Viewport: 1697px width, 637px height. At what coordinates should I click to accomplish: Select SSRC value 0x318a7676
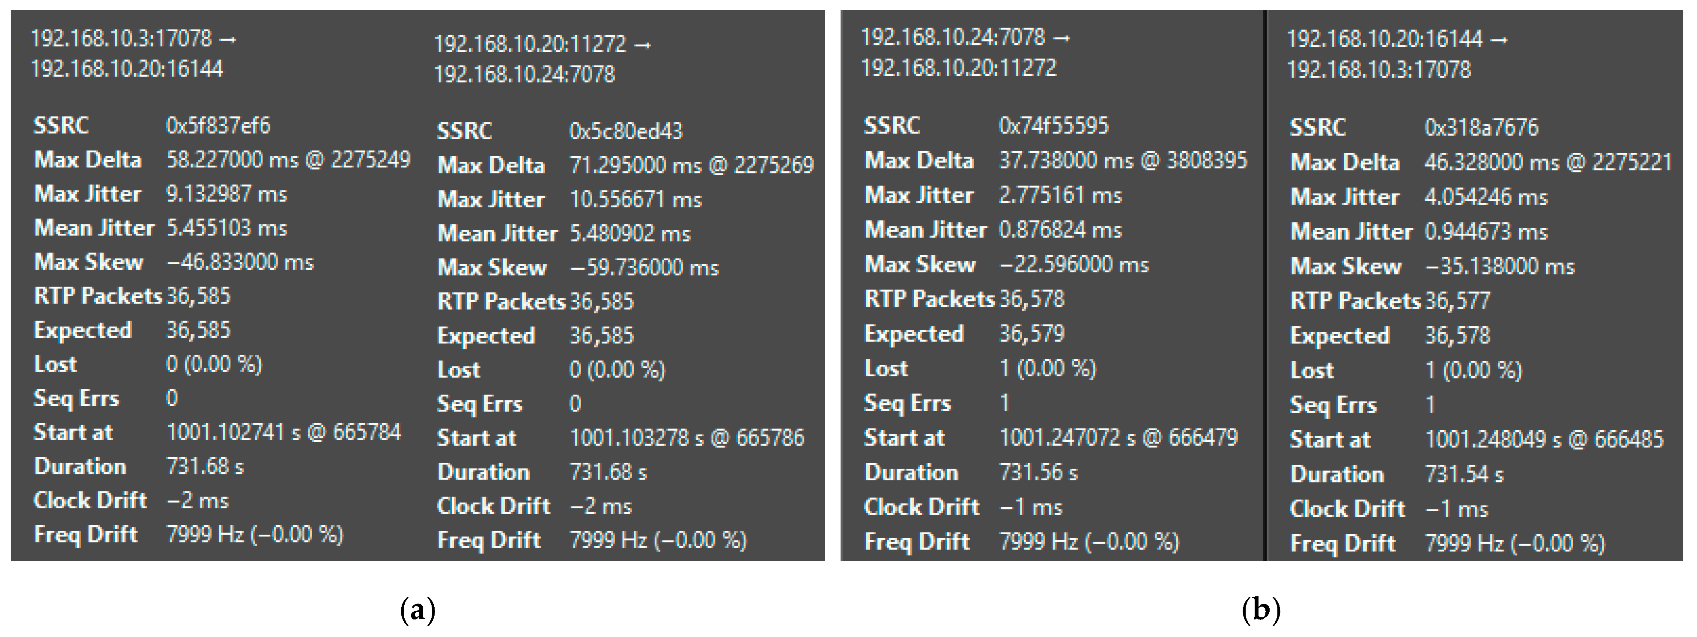pos(1481,127)
